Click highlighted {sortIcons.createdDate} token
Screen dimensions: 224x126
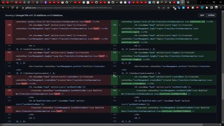click(134, 84)
